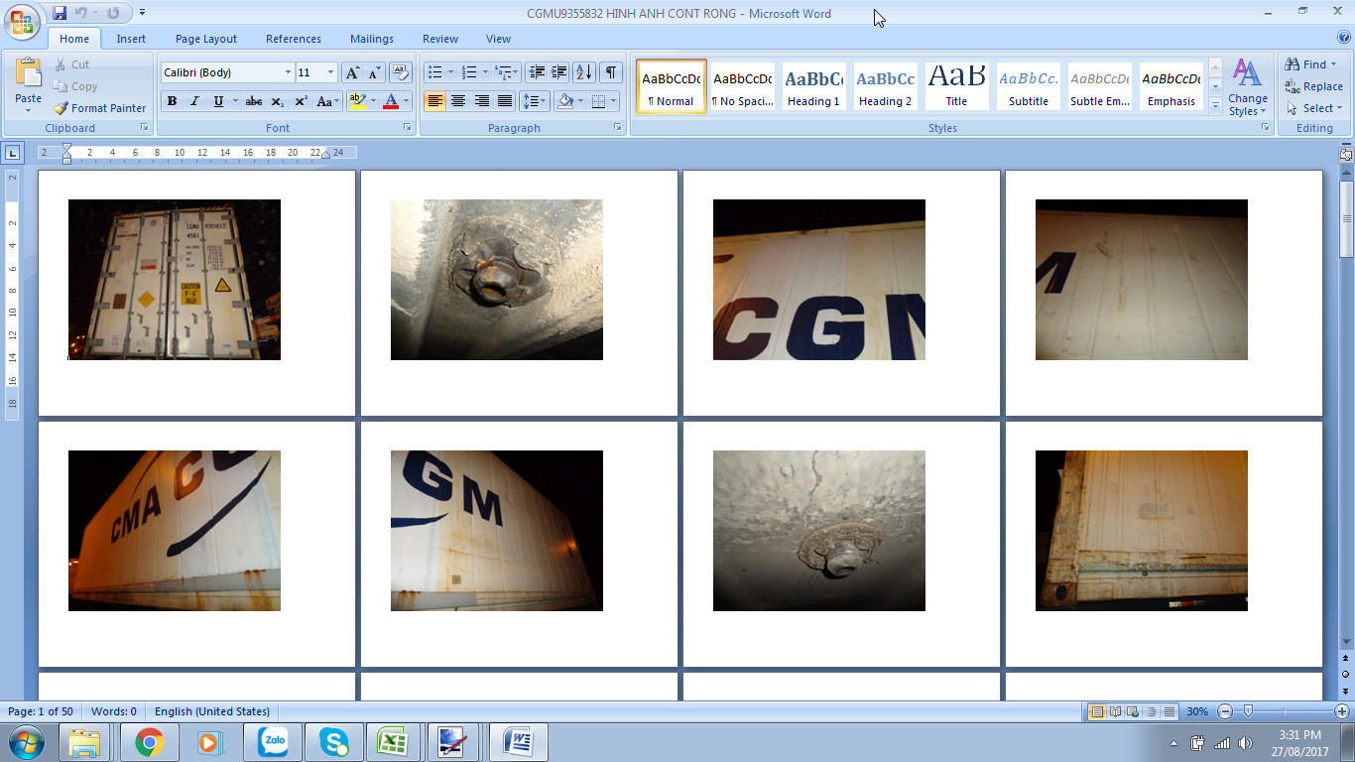The width and height of the screenshot is (1355, 762).
Task: Toggle subscript formatting
Action: click(278, 101)
